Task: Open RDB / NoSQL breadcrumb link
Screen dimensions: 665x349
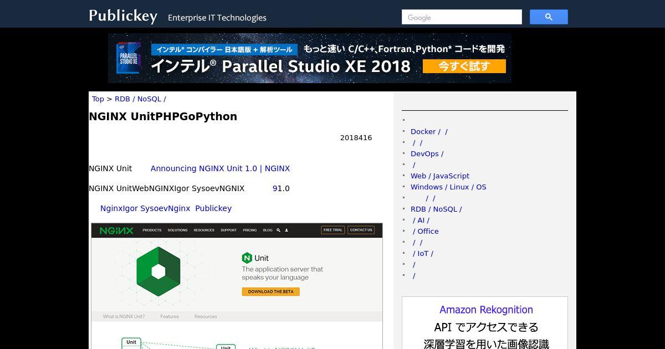Action: point(140,99)
